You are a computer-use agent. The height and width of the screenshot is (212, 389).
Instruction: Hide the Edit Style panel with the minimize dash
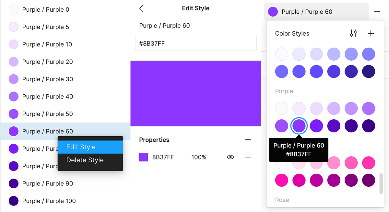pyautogui.click(x=377, y=12)
